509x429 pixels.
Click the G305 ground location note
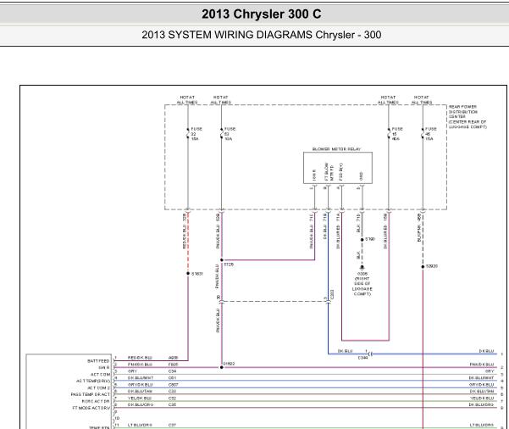point(362,284)
